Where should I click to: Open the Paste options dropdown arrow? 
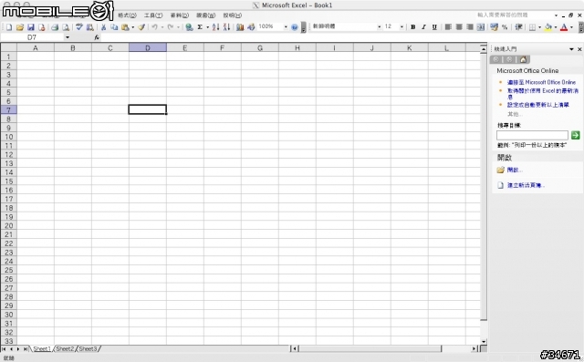point(132,27)
